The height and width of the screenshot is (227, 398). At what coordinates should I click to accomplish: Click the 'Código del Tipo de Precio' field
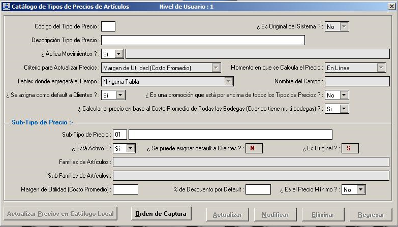(108, 26)
